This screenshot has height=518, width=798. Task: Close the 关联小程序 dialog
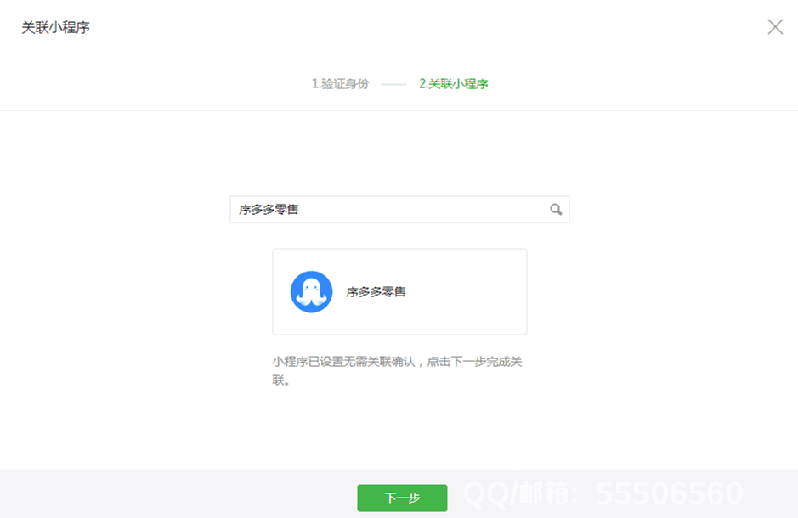[775, 27]
